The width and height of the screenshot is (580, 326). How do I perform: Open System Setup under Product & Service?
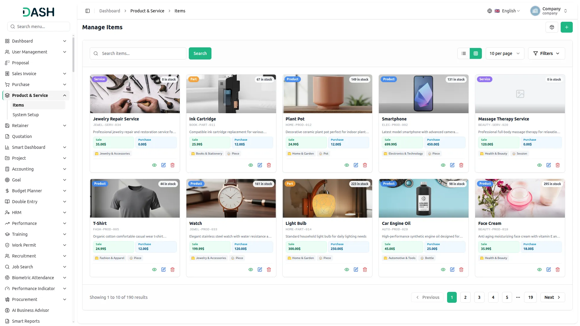38,115
